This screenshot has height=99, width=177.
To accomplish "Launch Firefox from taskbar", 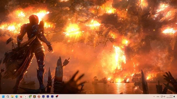I will point(21,97).
